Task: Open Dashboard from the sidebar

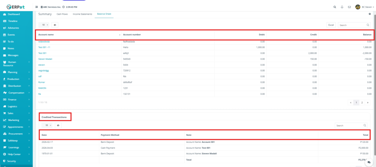Action: 14,14
